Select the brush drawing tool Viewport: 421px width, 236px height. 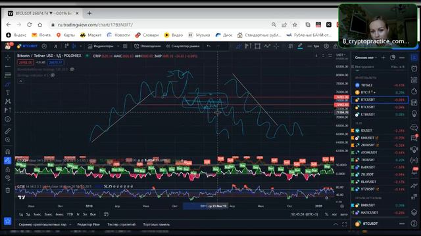(8, 85)
